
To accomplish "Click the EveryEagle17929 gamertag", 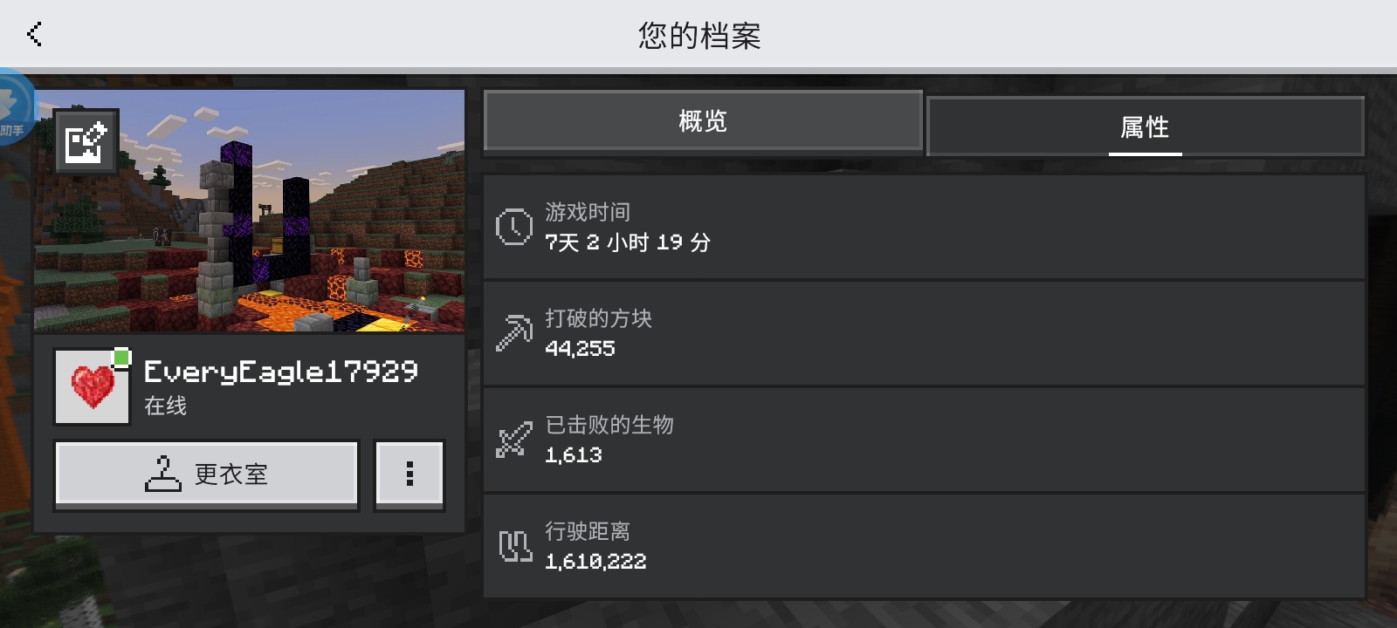I will (x=281, y=372).
